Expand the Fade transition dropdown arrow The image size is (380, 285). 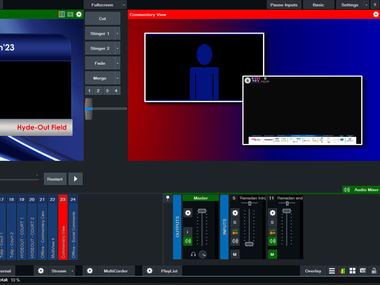pos(117,63)
